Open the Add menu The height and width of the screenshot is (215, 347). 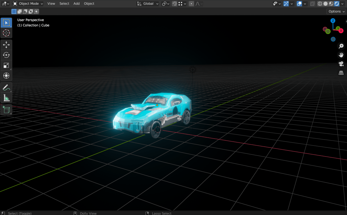pyautogui.click(x=77, y=4)
